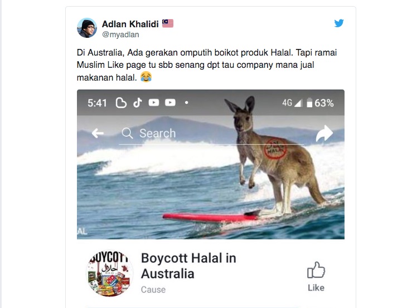Click the Cause category label
This screenshot has width=412, height=308.
pos(153,290)
